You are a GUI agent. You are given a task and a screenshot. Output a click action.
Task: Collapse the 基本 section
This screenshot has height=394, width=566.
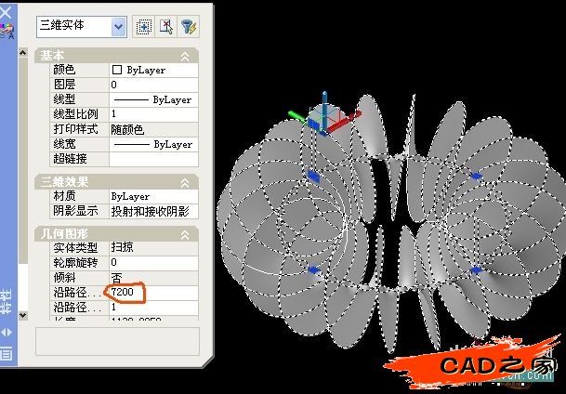184,57
